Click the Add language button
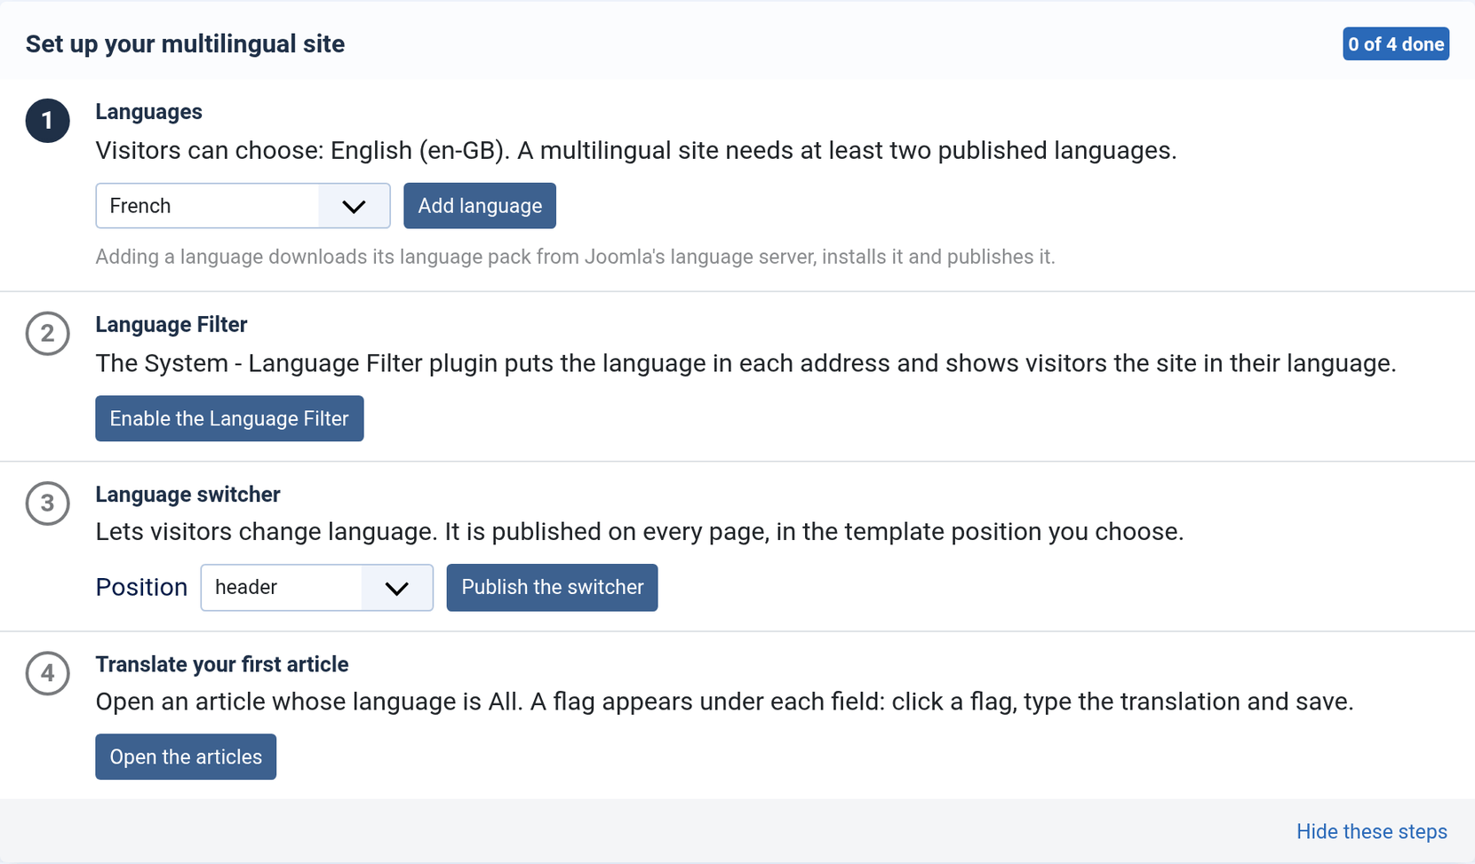 [480, 206]
